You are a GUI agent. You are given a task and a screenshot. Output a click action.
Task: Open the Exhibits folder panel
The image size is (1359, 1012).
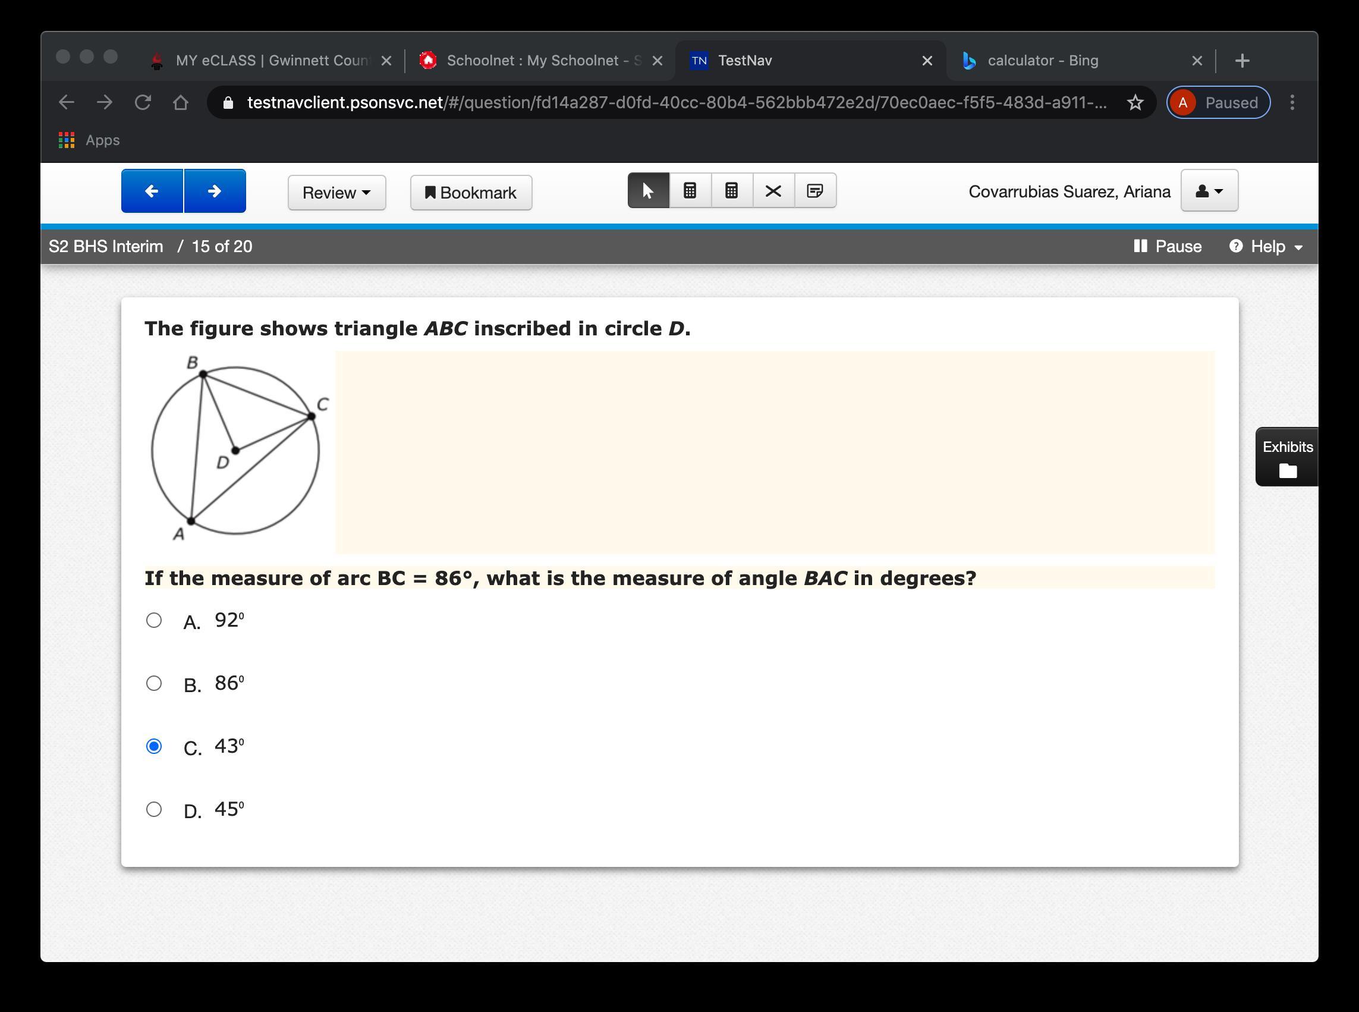[1286, 457]
